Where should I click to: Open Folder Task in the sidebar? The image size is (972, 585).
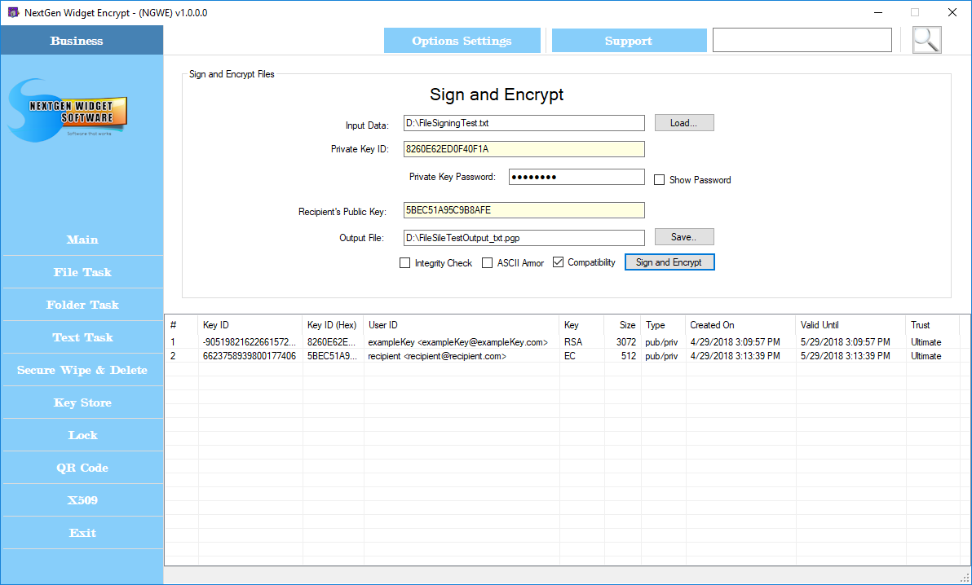click(x=82, y=305)
